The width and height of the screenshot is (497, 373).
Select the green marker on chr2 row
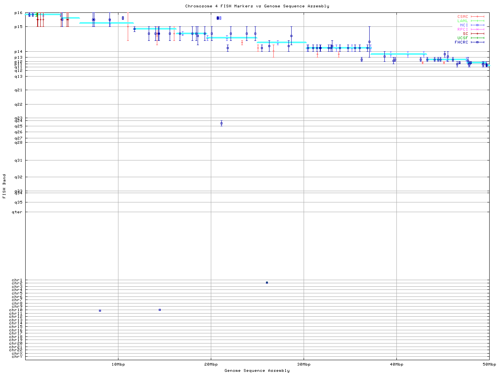[x=267, y=282]
